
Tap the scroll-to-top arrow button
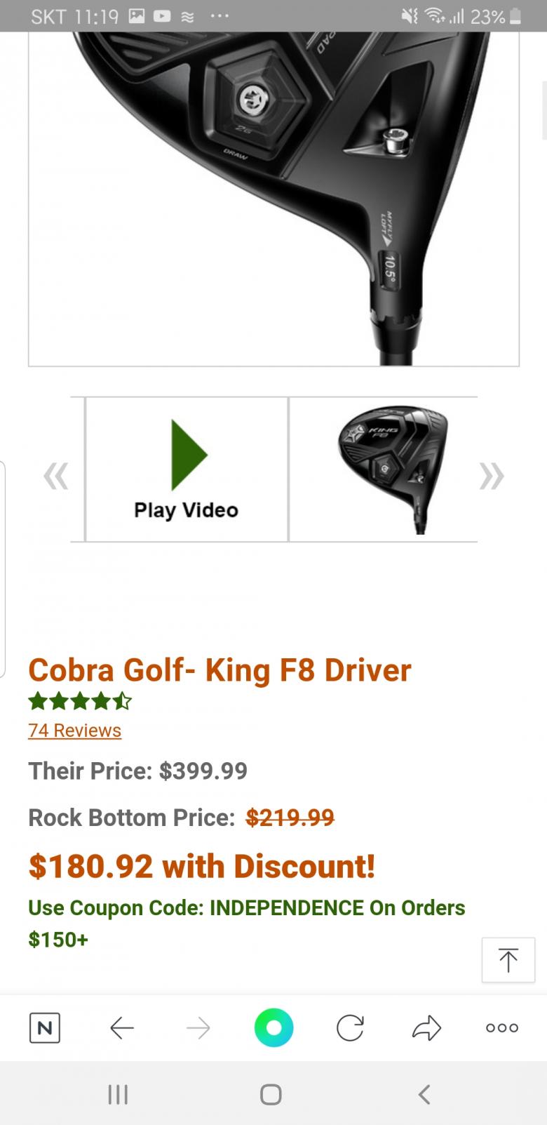pos(508,959)
